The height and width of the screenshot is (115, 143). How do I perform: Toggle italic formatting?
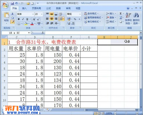click(23, 19)
